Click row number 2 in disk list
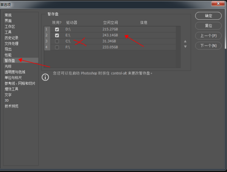This screenshot has height=172, width=227. [47, 35]
